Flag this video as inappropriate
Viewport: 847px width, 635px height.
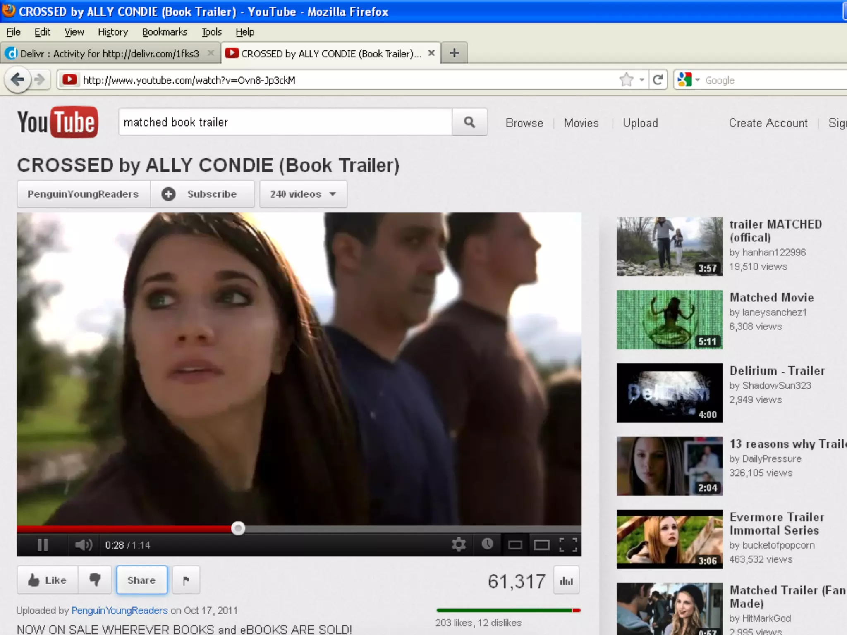[186, 580]
